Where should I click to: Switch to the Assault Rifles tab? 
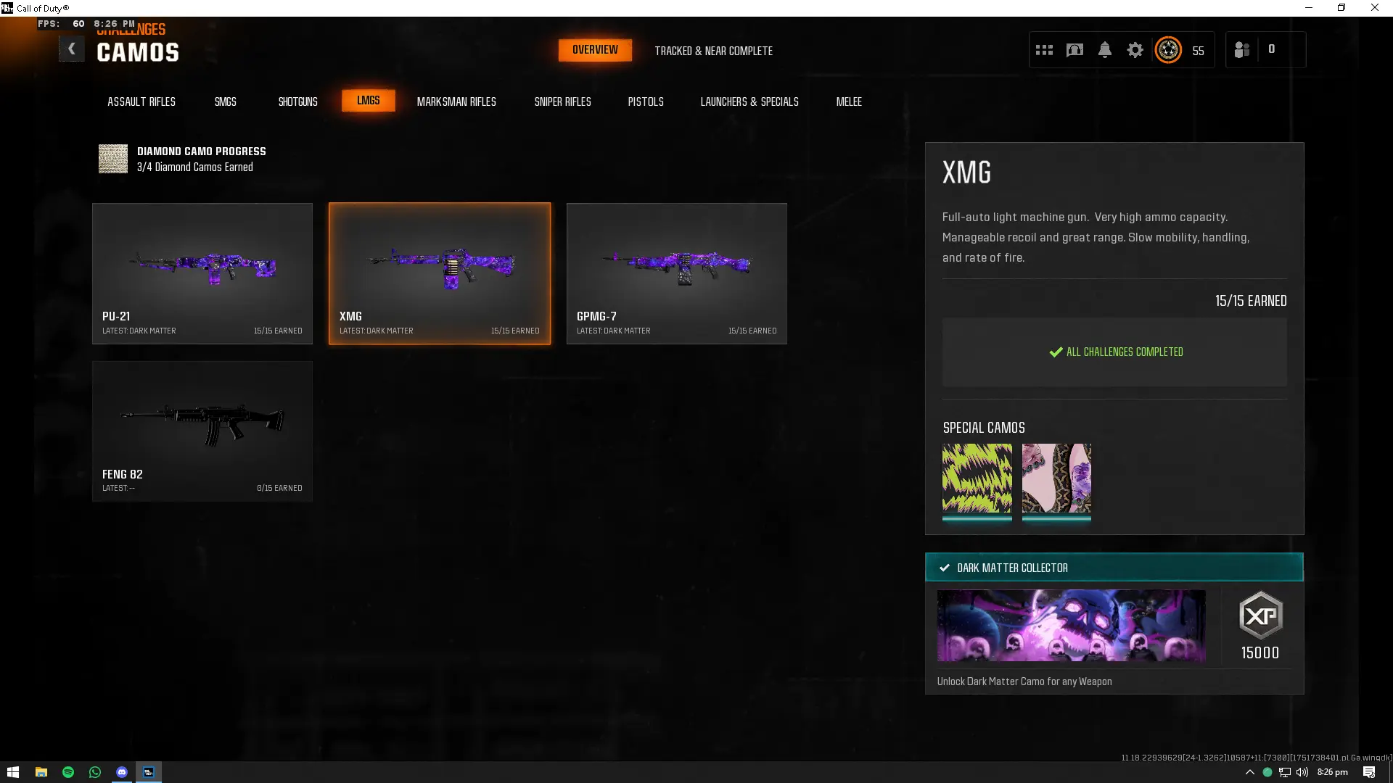tap(141, 101)
